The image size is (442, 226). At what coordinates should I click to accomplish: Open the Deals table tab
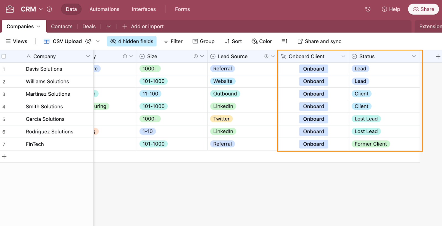tap(89, 26)
